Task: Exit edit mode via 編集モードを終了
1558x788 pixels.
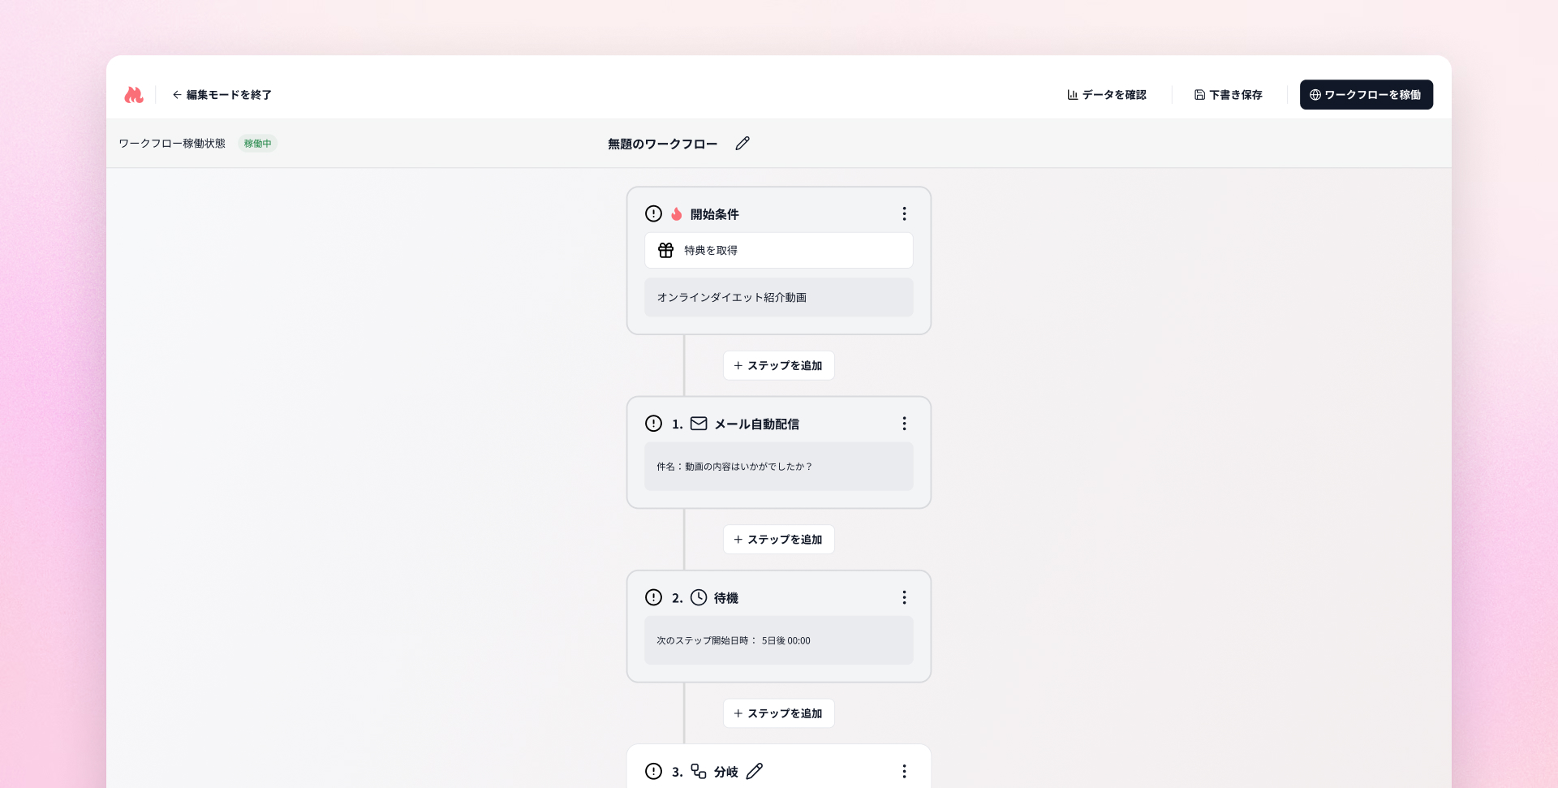Action: click(222, 95)
